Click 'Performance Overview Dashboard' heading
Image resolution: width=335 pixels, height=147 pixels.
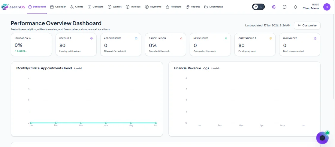point(56,23)
